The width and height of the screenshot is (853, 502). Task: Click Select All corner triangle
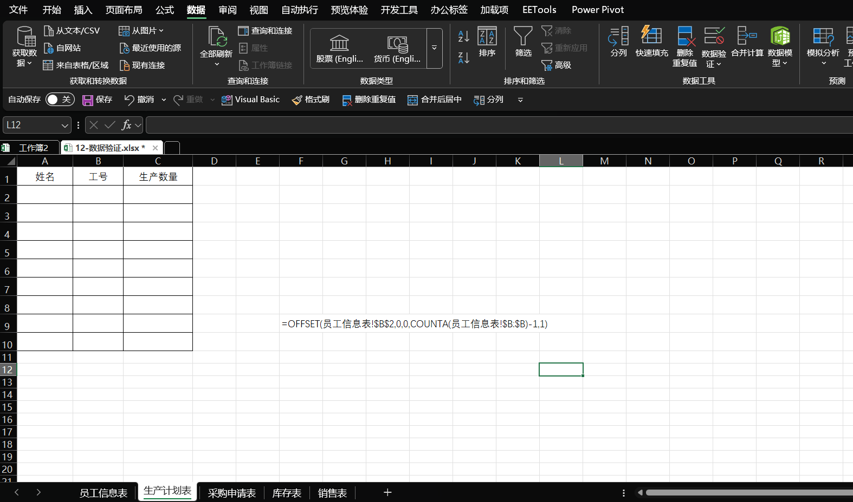pos(9,161)
